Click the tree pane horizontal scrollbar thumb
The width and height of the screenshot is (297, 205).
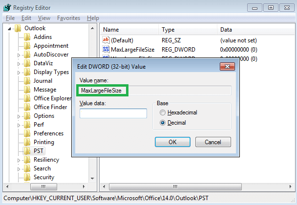43,186
